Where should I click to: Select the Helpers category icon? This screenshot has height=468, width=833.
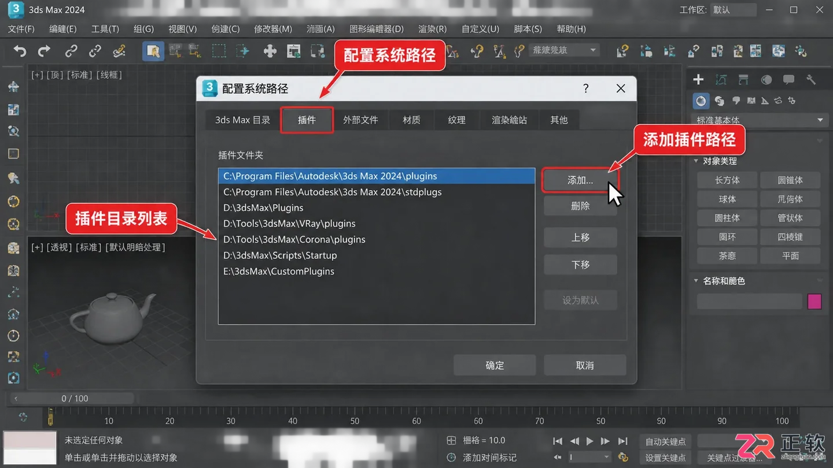pyautogui.click(x=765, y=101)
